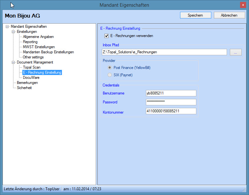Image resolution: width=249 pixels, height=195 pixels.
Task: Collapse the Einstellungen tree node
Action: (13, 32)
